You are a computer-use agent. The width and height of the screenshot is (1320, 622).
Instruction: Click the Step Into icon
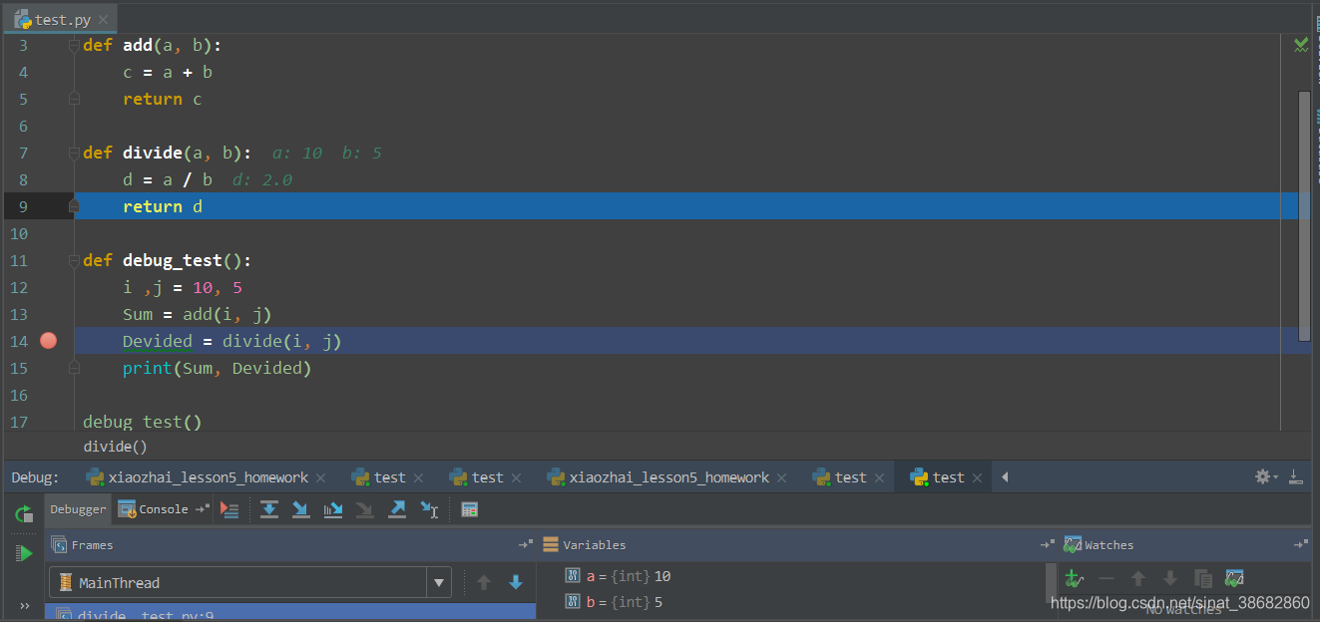[x=300, y=509]
